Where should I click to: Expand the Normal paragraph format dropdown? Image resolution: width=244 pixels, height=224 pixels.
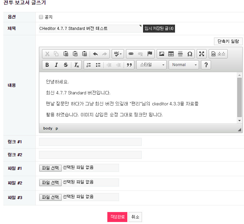(184, 65)
